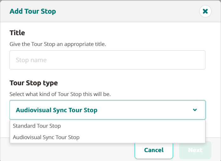Collapse the dropdown via its chevron

coord(195,110)
